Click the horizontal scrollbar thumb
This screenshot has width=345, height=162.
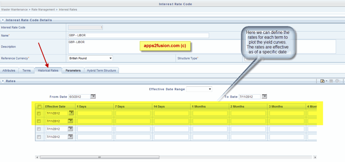tap(99, 157)
